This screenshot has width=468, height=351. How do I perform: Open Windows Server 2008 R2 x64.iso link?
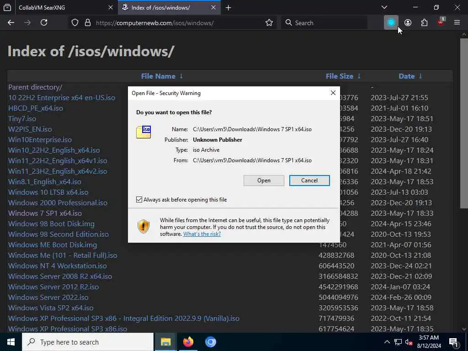(60, 277)
